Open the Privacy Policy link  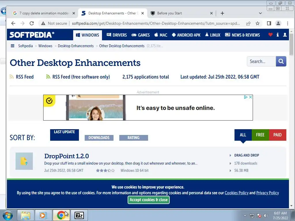tap(268, 193)
